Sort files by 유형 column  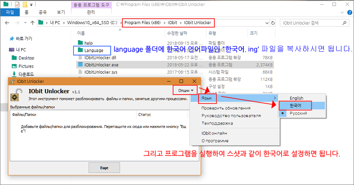(212, 34)
